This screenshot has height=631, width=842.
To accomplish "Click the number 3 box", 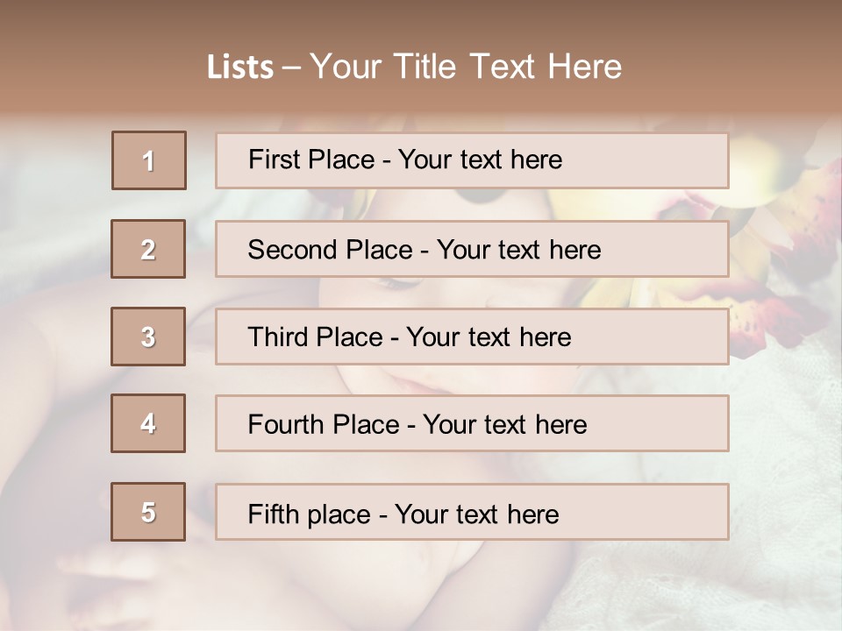I will (x=148, y=337).
